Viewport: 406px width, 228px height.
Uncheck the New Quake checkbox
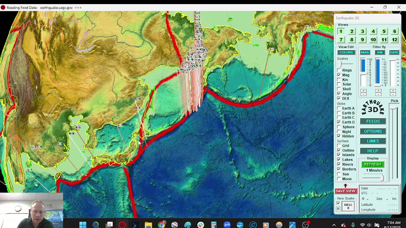coord(338,204)
